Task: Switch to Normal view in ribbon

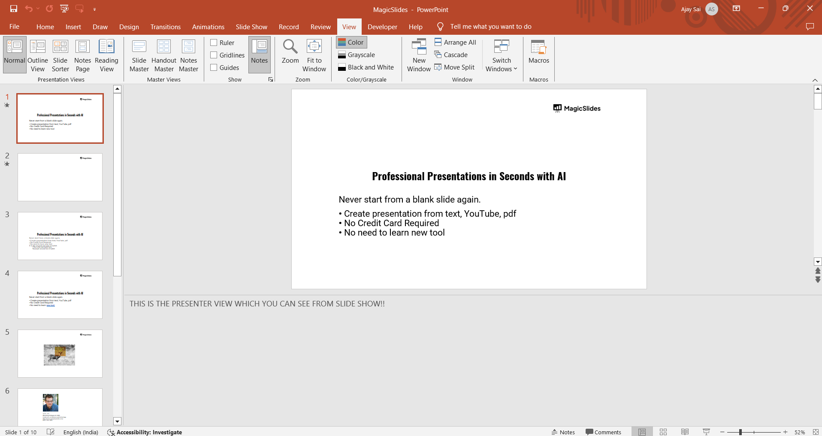Action: pyautogui.click(x=15, y=54)
